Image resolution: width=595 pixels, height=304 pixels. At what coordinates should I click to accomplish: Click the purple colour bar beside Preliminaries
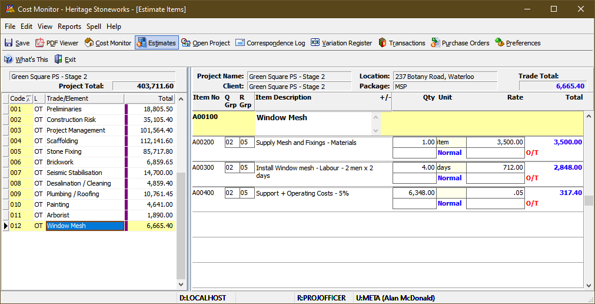pos(126,109)
